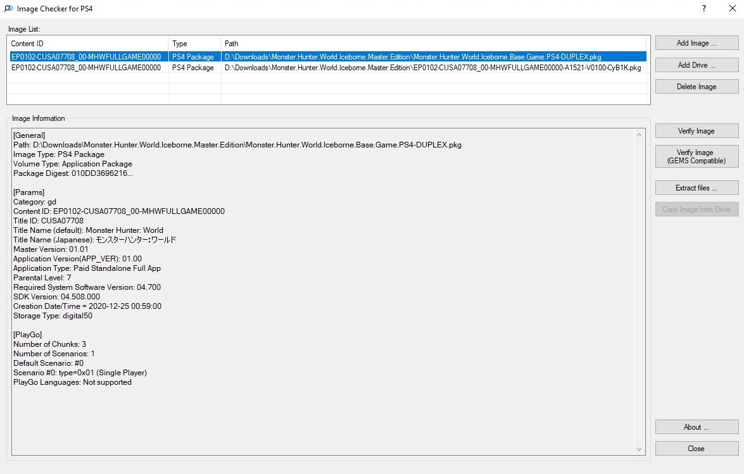The width and height of the screenshot is (744, 474).
Task: Click the Package Digest line
Action: pos(73,173)
